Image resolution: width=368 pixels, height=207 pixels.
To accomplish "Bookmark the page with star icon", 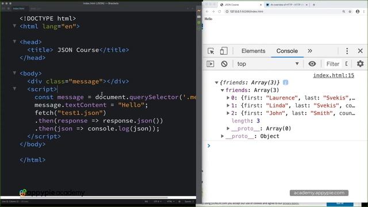I will point(350,11).
